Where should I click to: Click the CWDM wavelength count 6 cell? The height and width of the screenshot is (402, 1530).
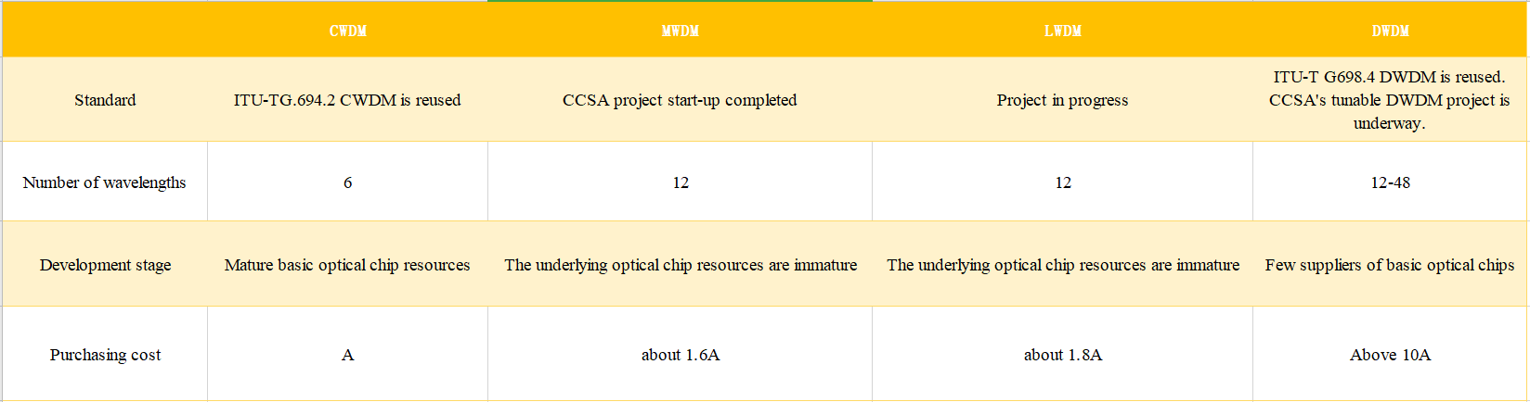347,182
